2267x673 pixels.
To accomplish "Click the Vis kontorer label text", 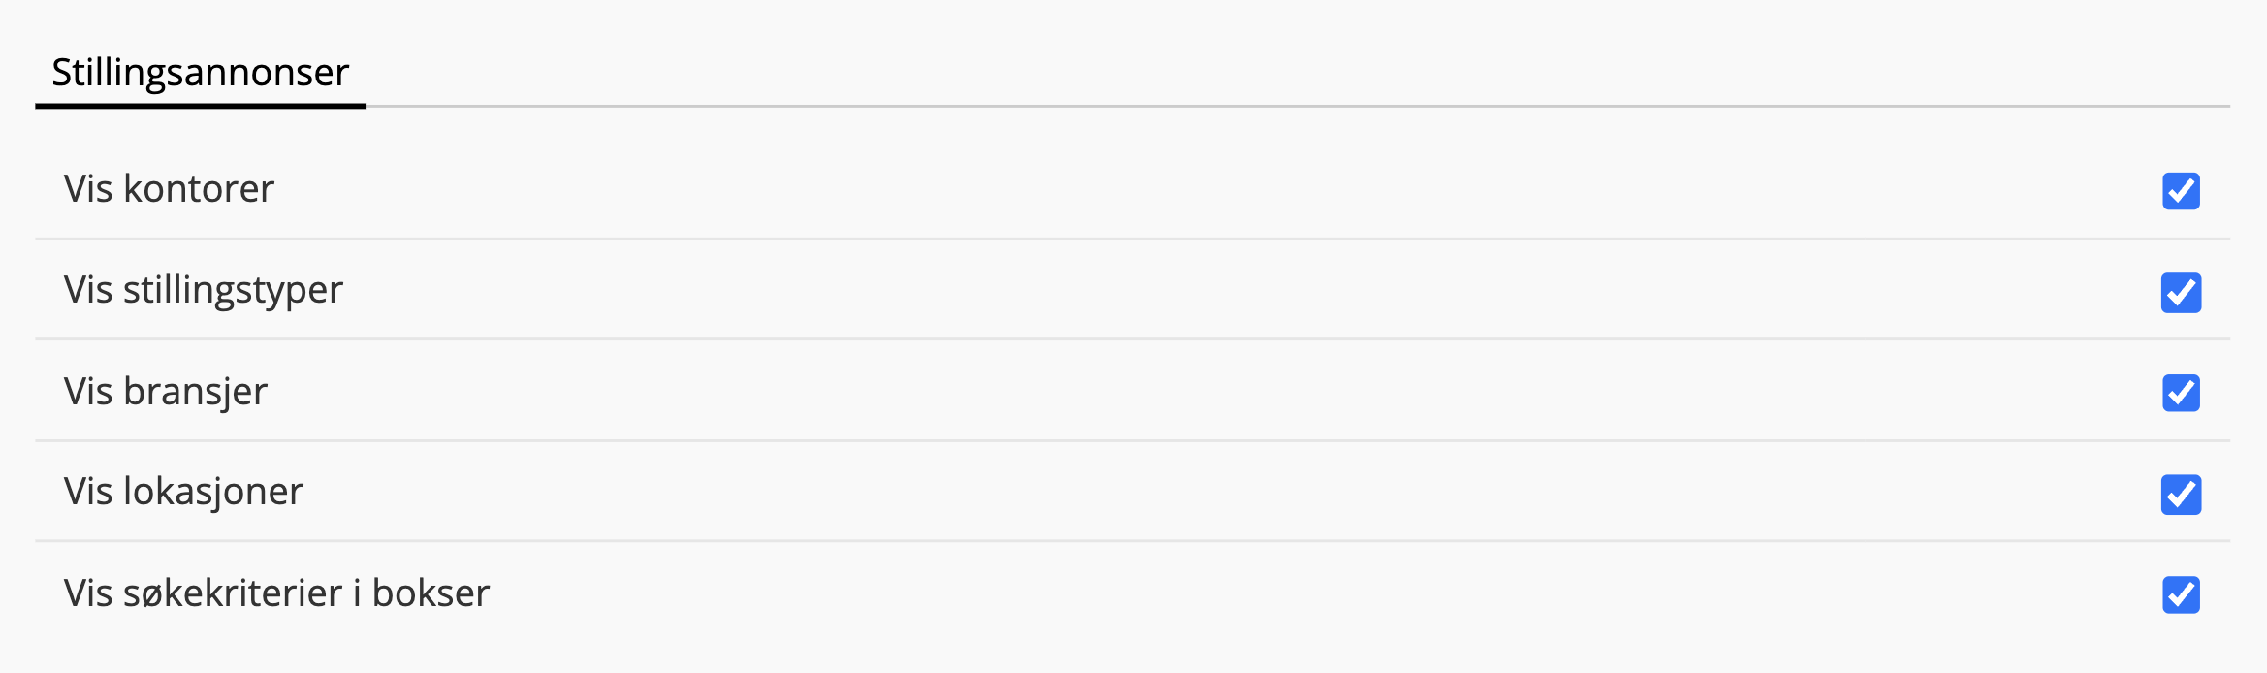I will (x=169, y=189).
